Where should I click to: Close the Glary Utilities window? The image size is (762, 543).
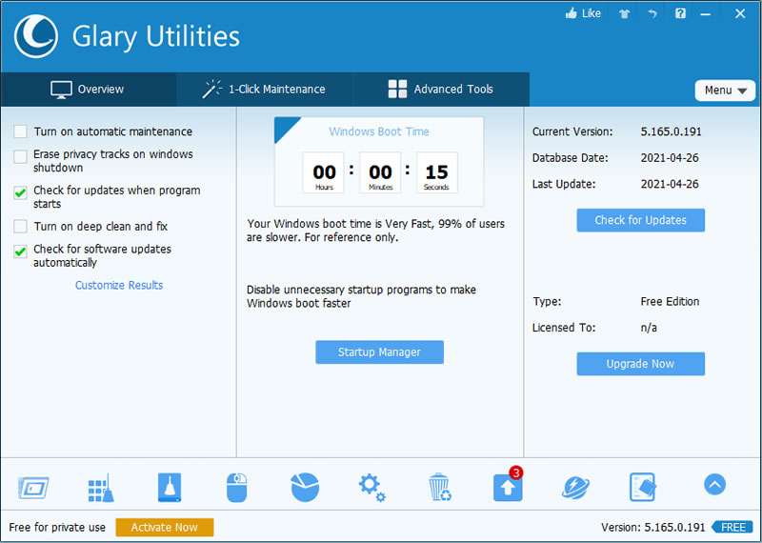[740, 13]
